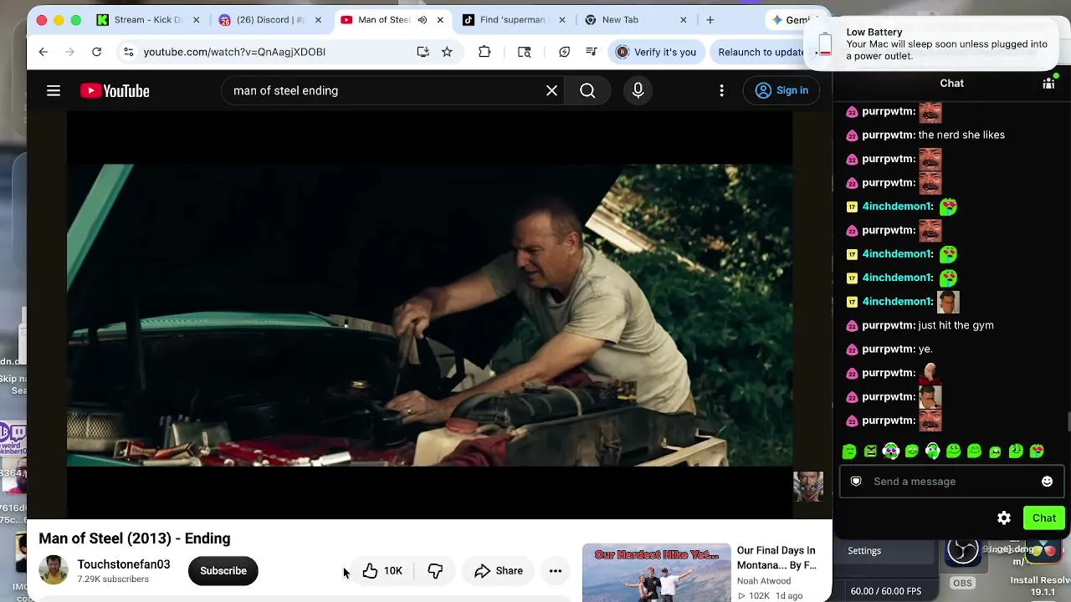Click the Chrome address bar URL
The height and width of the screenshot is (602, 1071).
coord(234,52)
